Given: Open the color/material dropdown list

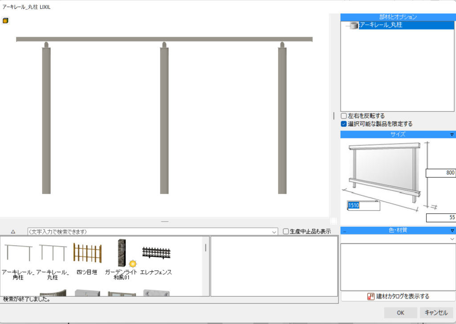Looking at the screenshot, I should (x=452, y=239).
